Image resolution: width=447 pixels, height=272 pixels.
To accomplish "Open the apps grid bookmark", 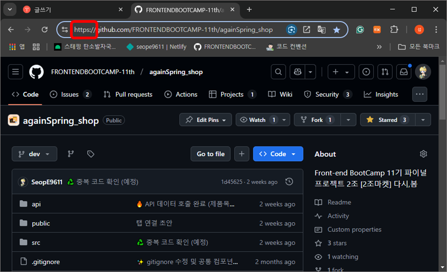I will click(17, 47).
